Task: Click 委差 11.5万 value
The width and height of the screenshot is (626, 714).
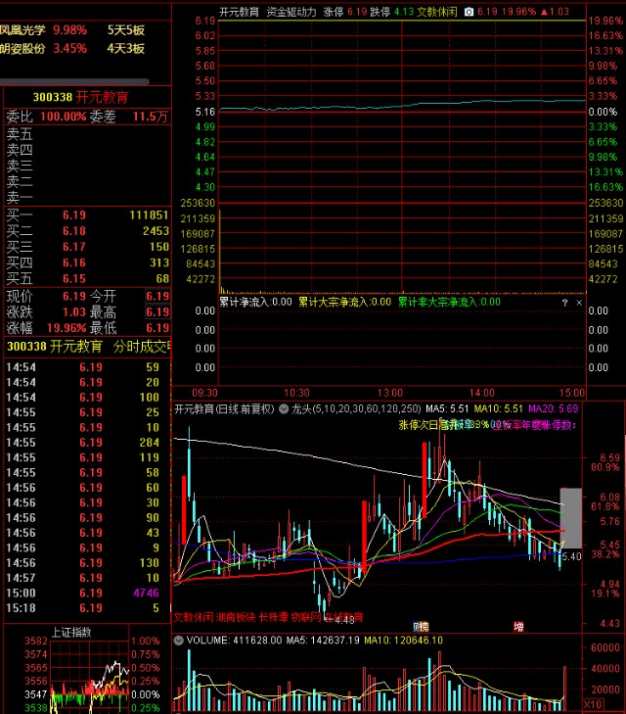Action: coord(151,117)
